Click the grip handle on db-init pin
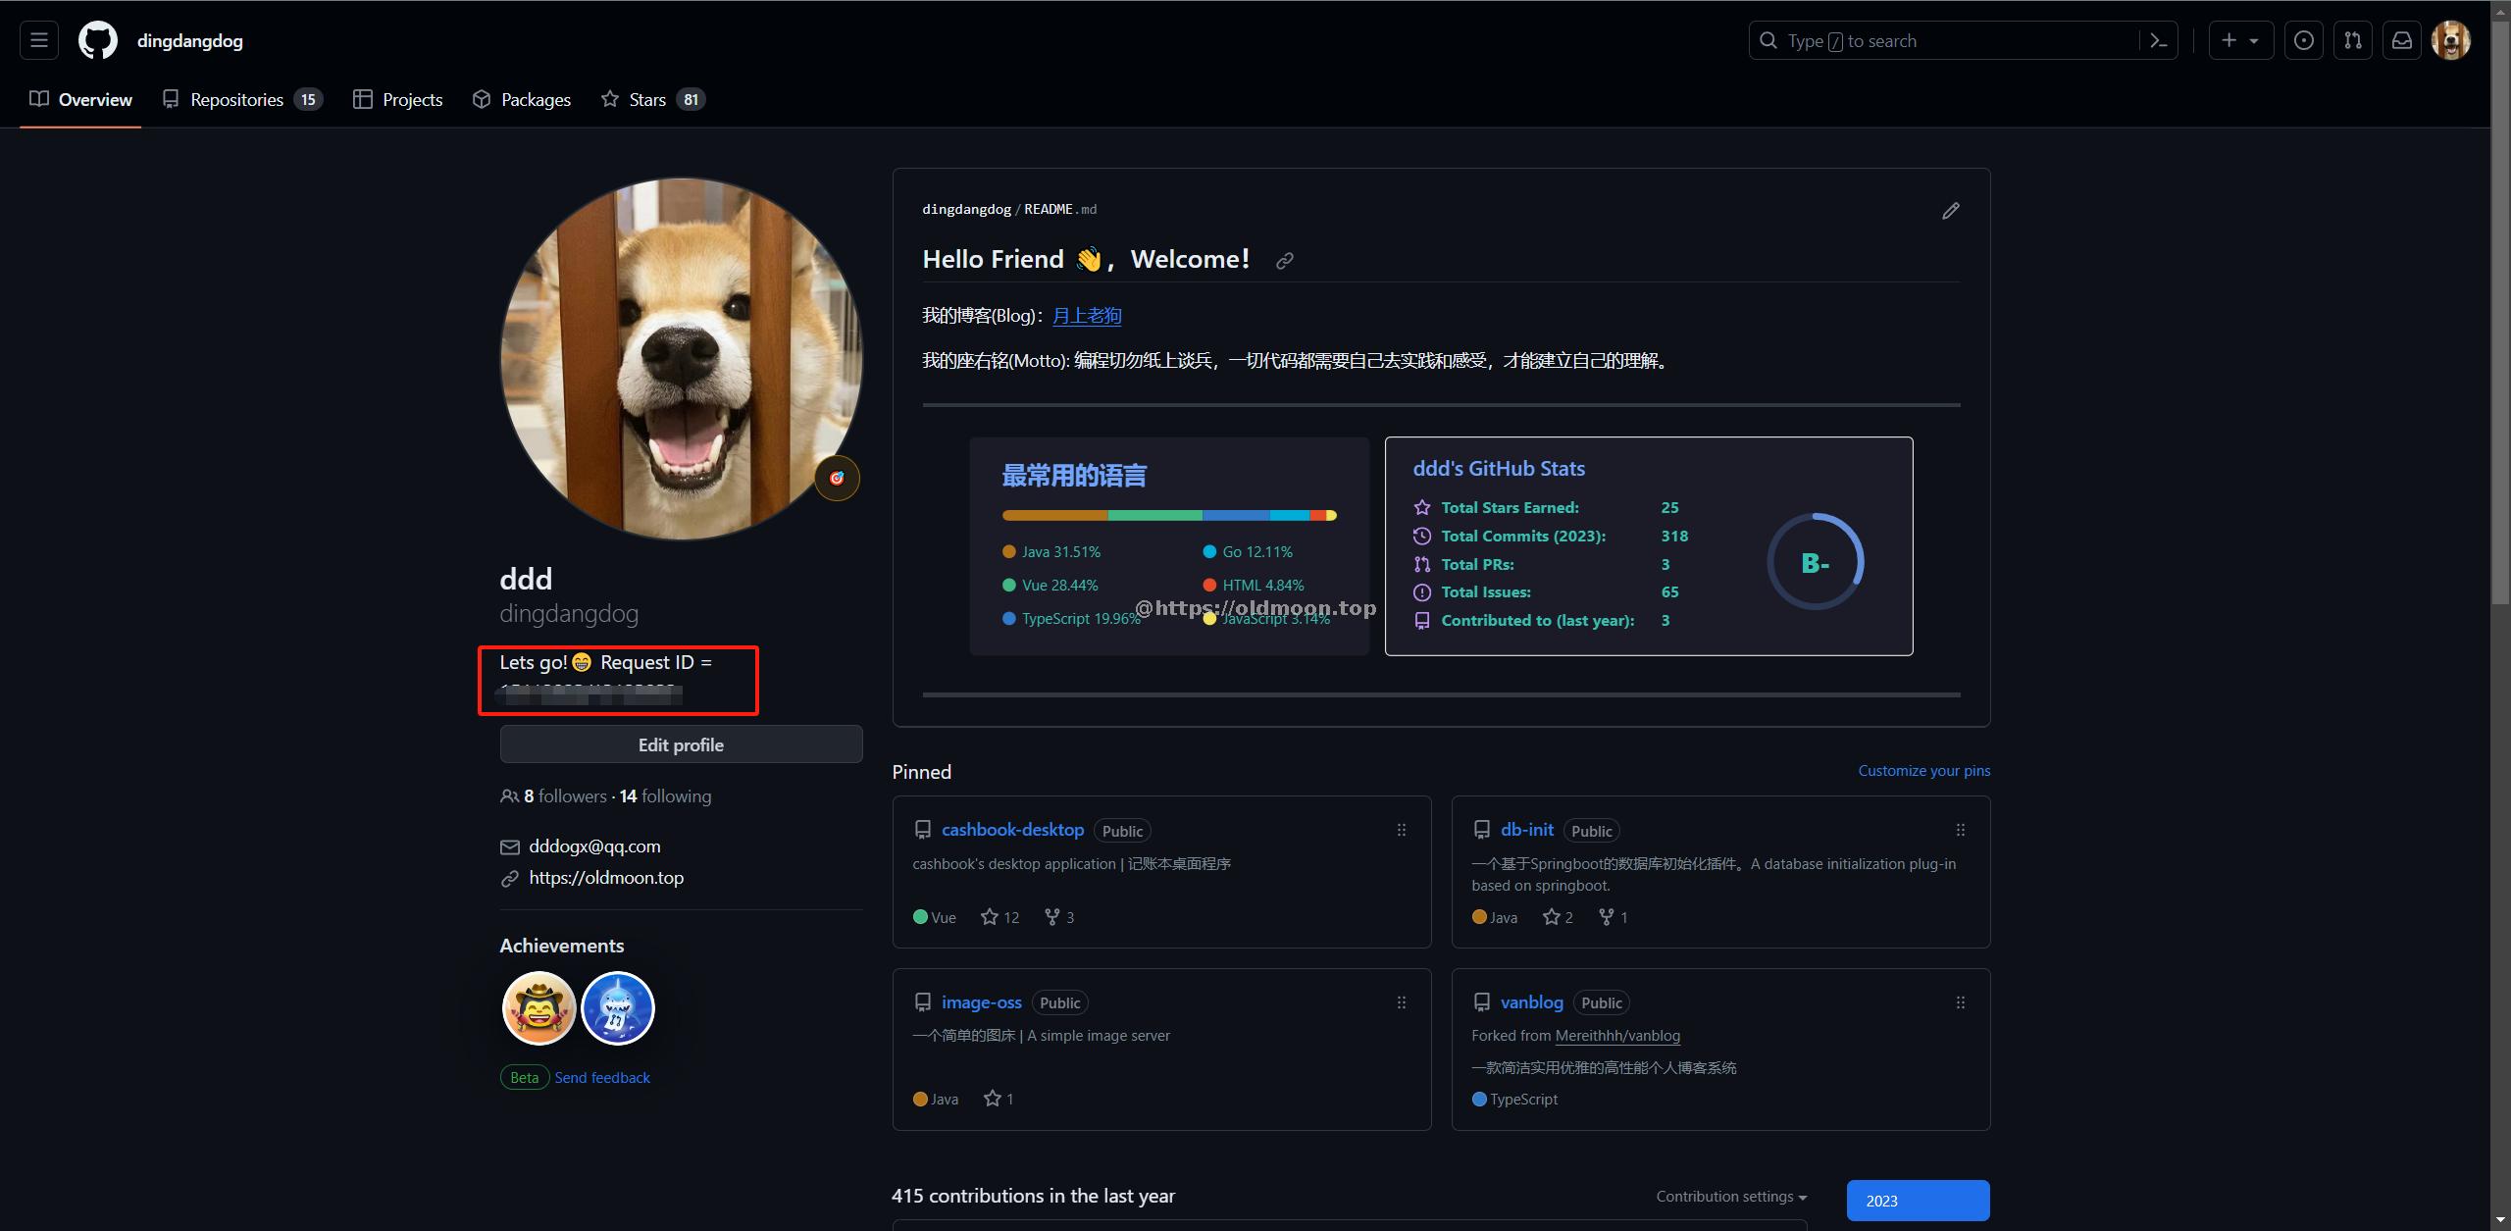This screenshot has width=2511, height=1231. point(1961,830)
